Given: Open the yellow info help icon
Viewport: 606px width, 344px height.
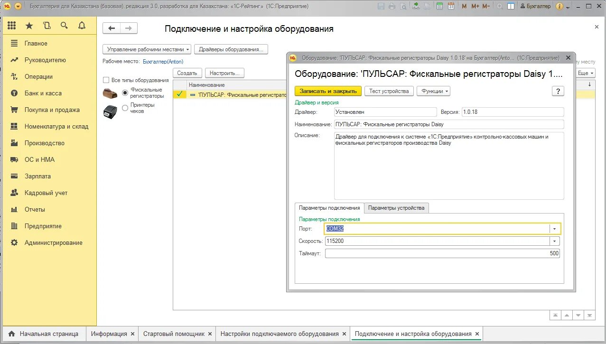Looking at the screenshot, I should (559, 6).
